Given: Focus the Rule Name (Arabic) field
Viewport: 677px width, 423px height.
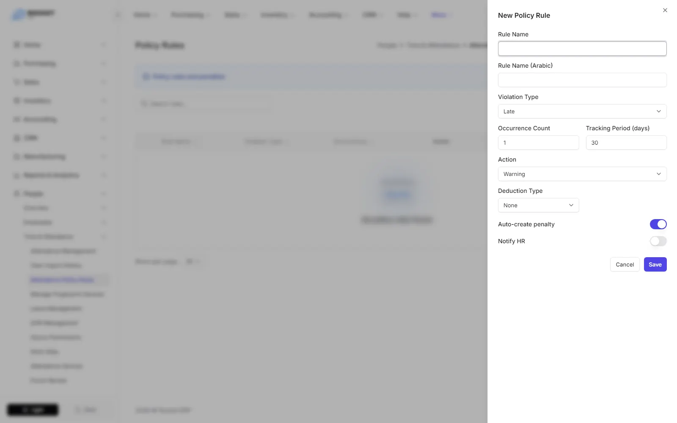Looking at the screenshot, I should (x=582, y=80).
